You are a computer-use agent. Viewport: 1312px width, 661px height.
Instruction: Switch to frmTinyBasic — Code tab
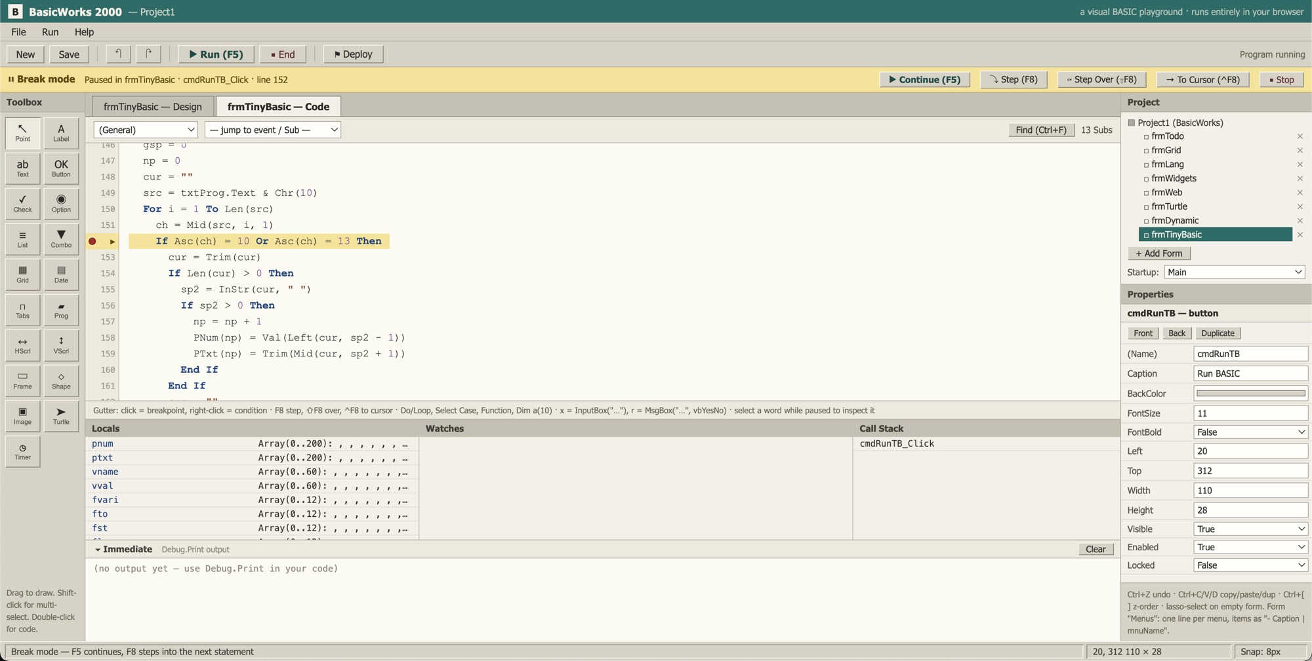pos(278,107)
